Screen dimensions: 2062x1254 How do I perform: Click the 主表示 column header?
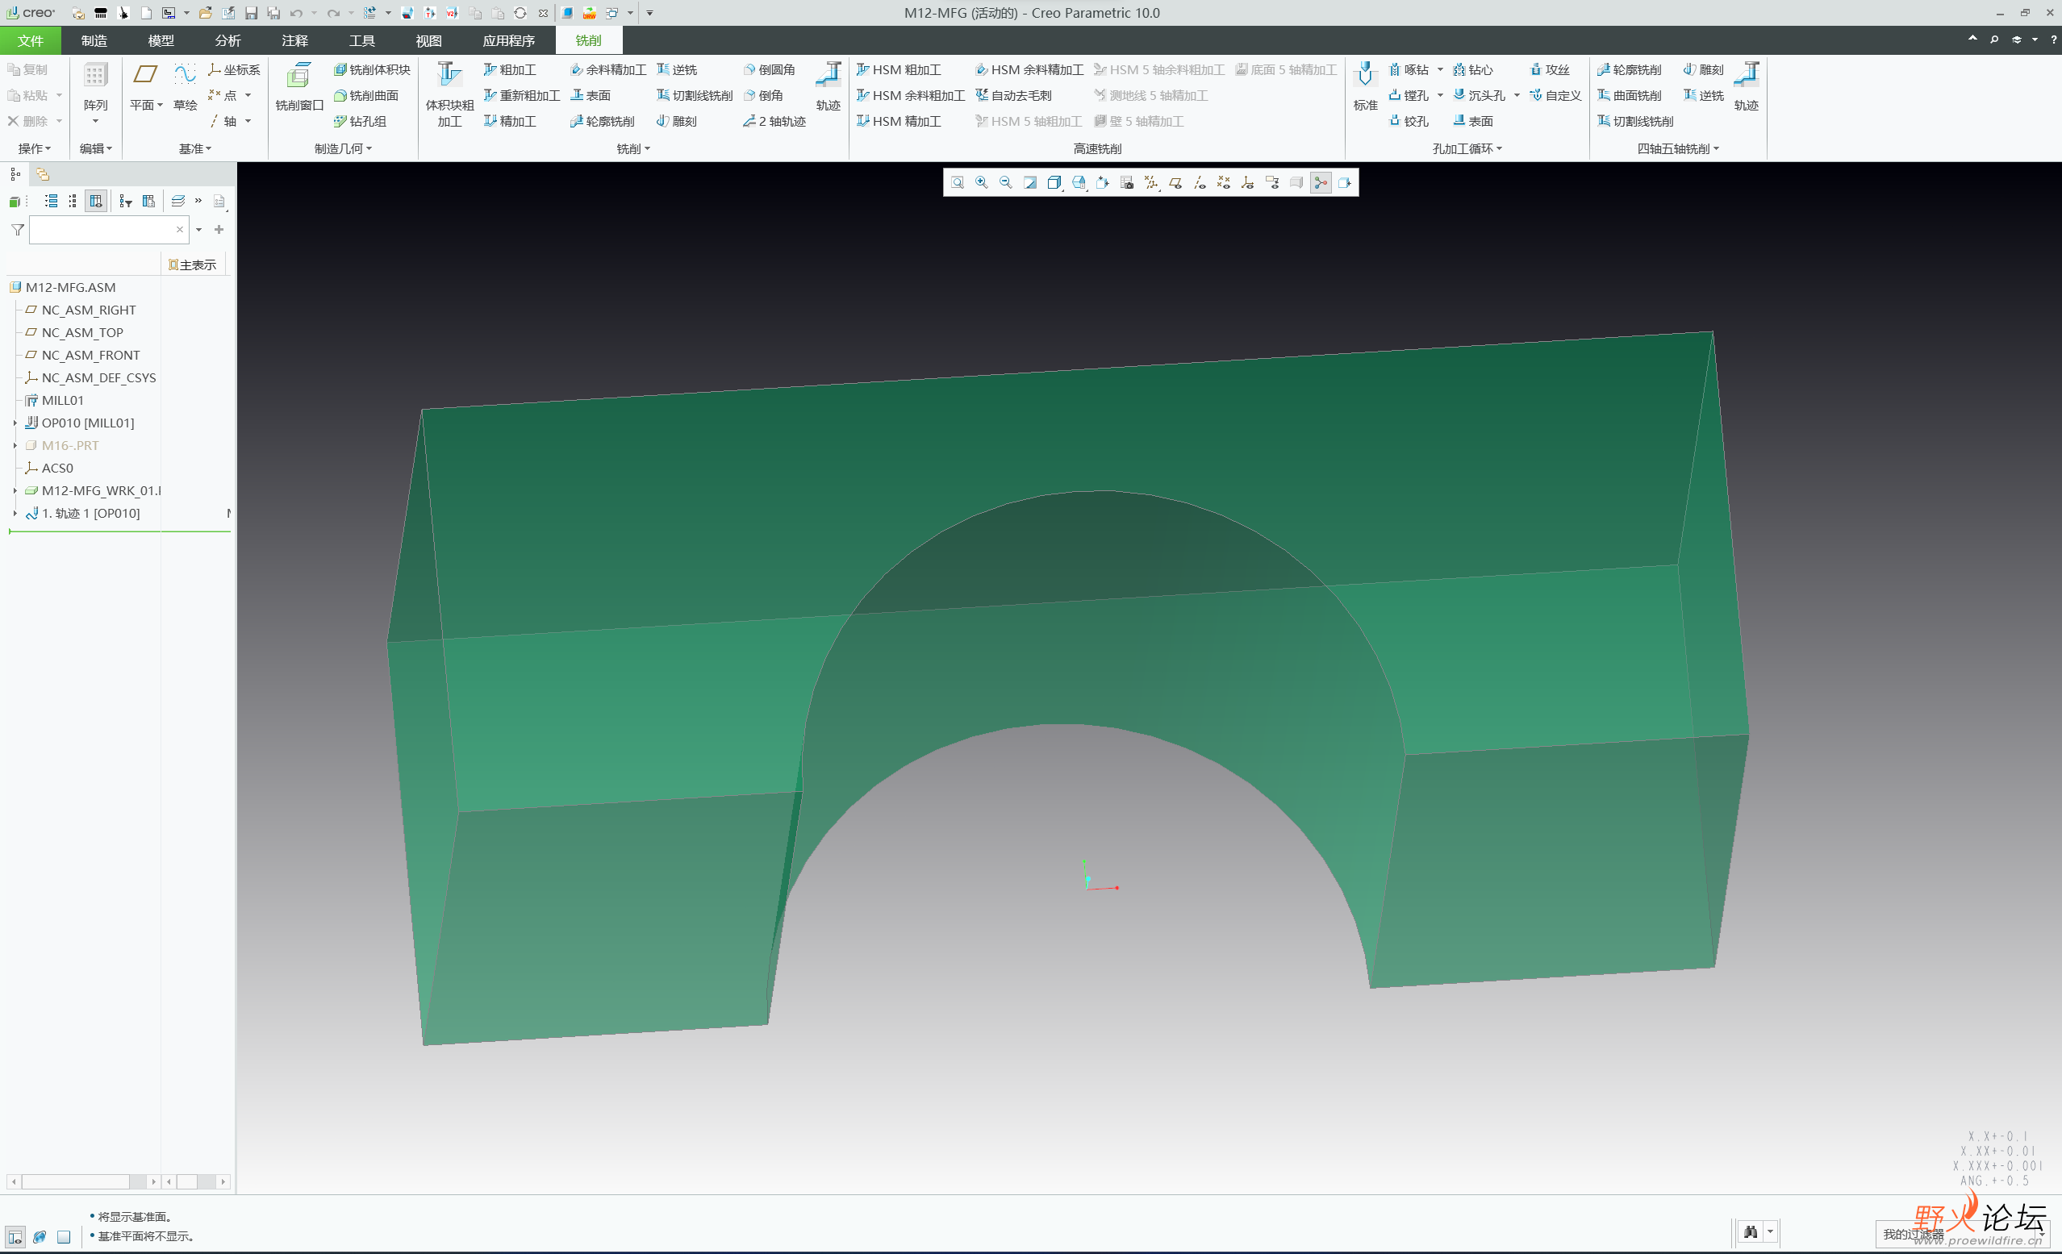[193, 265]
